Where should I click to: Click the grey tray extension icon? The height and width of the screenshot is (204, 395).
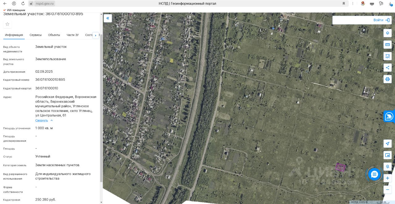372,4
